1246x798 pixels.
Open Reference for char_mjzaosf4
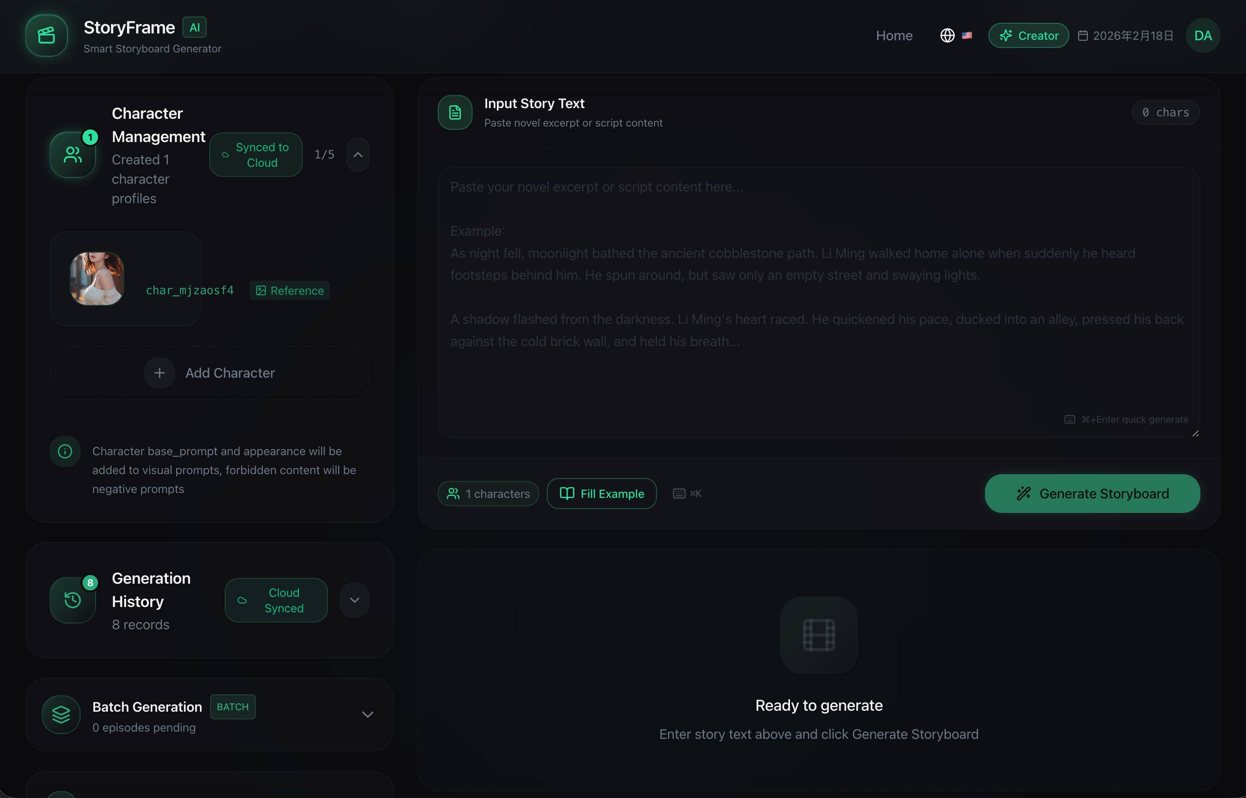[289, 290]
